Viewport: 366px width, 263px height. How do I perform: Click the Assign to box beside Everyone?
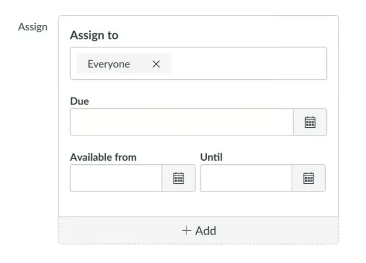tap(248, 64)
